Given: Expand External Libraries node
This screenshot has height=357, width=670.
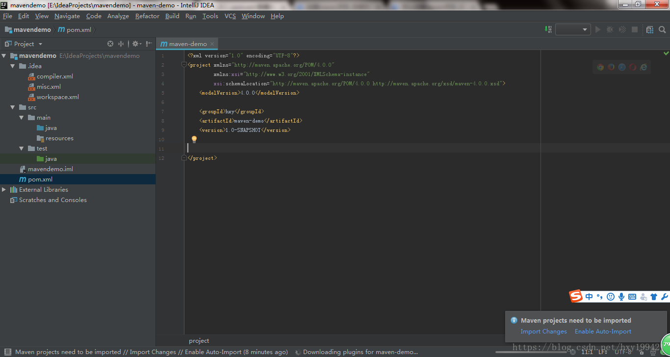Looking at the screenshot, I should coord(4,189).
